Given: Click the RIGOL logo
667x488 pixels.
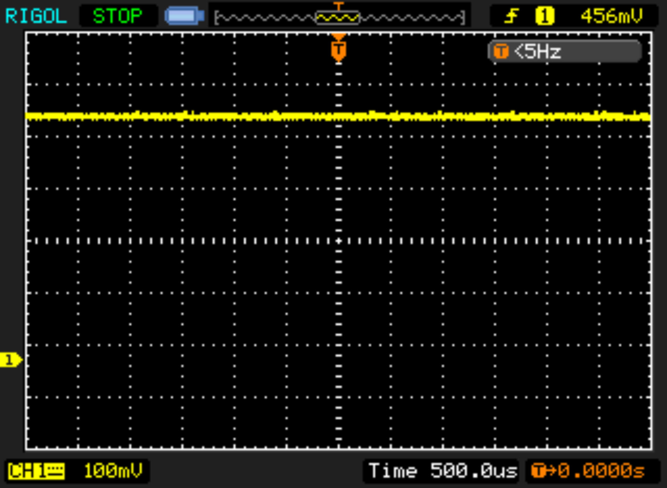Looking at the screenshot, I should [36, 16].
